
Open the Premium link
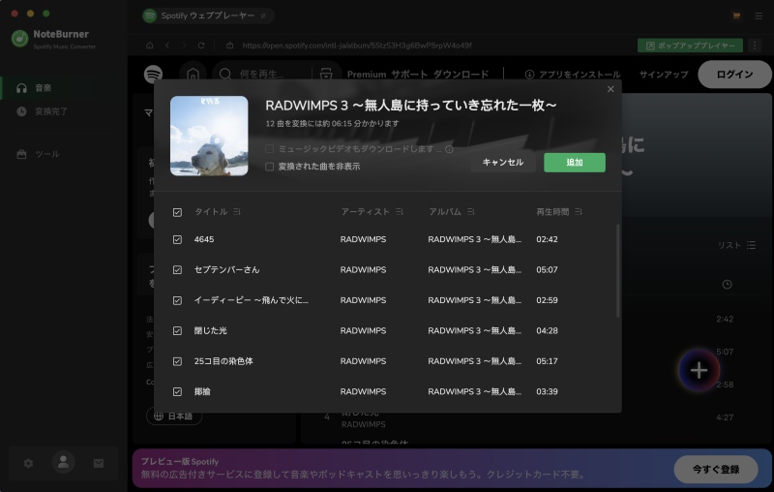tap(367, 75)
